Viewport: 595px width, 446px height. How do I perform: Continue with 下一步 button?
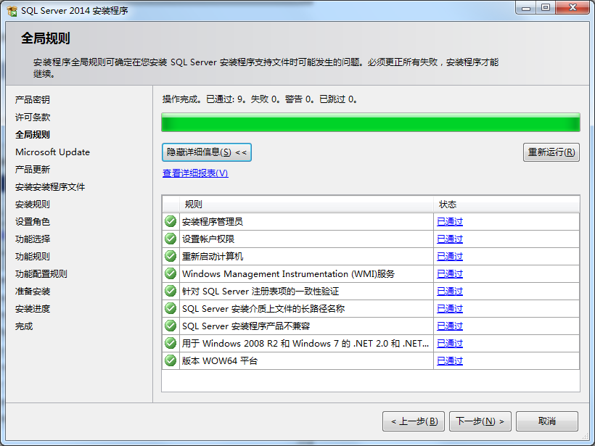pos(480,421)
